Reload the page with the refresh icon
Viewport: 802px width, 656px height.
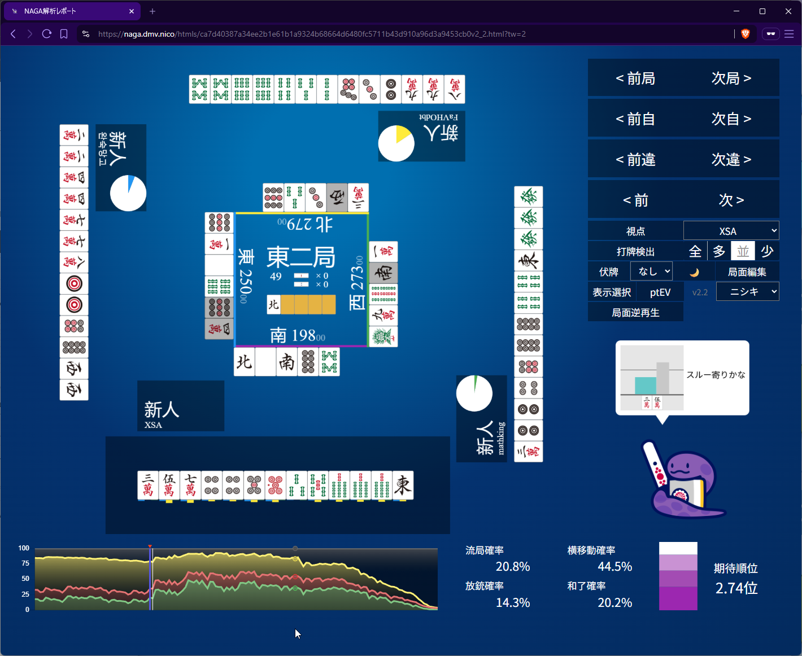point(47,34)
